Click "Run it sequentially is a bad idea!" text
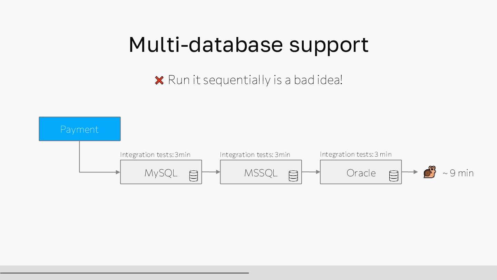 (255, 80)
